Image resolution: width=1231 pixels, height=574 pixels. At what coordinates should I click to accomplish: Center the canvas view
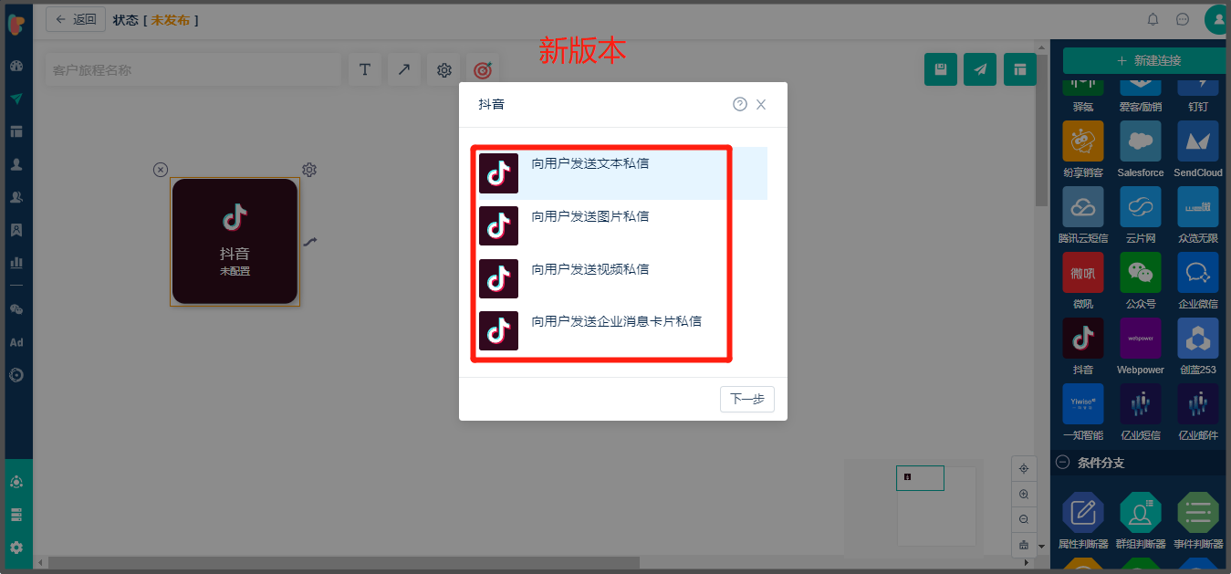click(1024, 469)
